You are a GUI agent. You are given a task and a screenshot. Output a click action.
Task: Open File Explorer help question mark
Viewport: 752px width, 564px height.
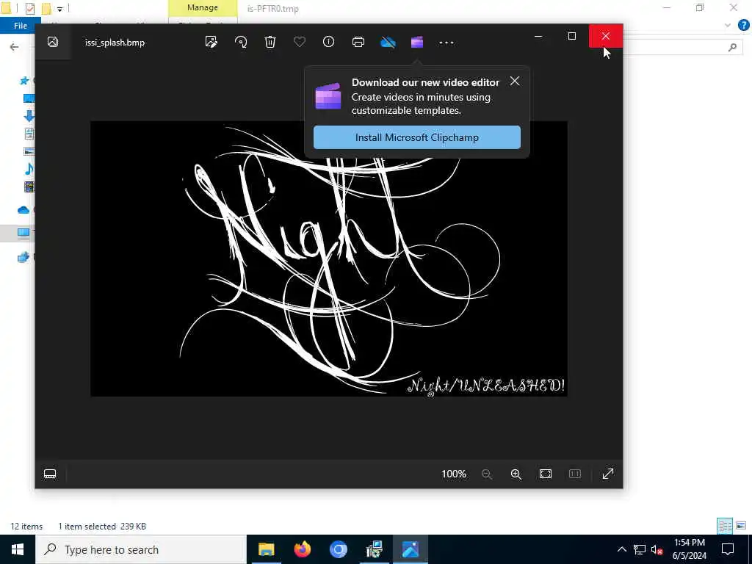click(x=743, y=26)
